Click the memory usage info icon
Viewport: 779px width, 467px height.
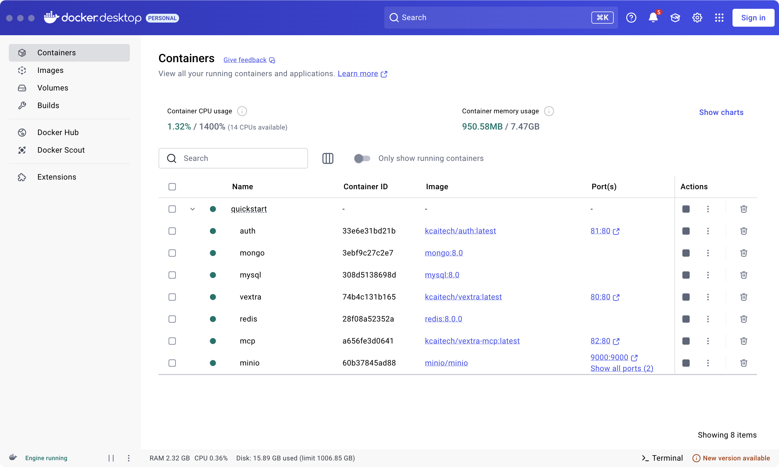[549, 111]
